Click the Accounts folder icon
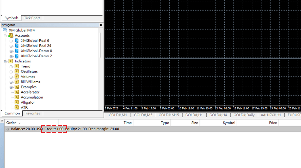 [x=11, y=36]
